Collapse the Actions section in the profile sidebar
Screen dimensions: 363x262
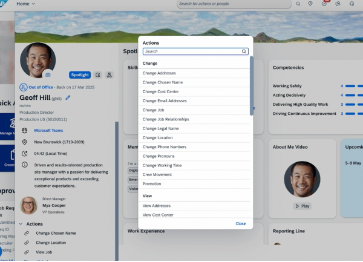click(22, 223)
